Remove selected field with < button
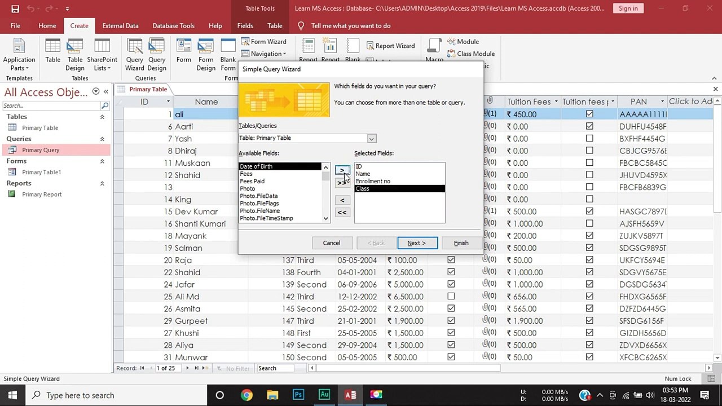The height and width of the screenshot is (406, 722). coord(342,200)
